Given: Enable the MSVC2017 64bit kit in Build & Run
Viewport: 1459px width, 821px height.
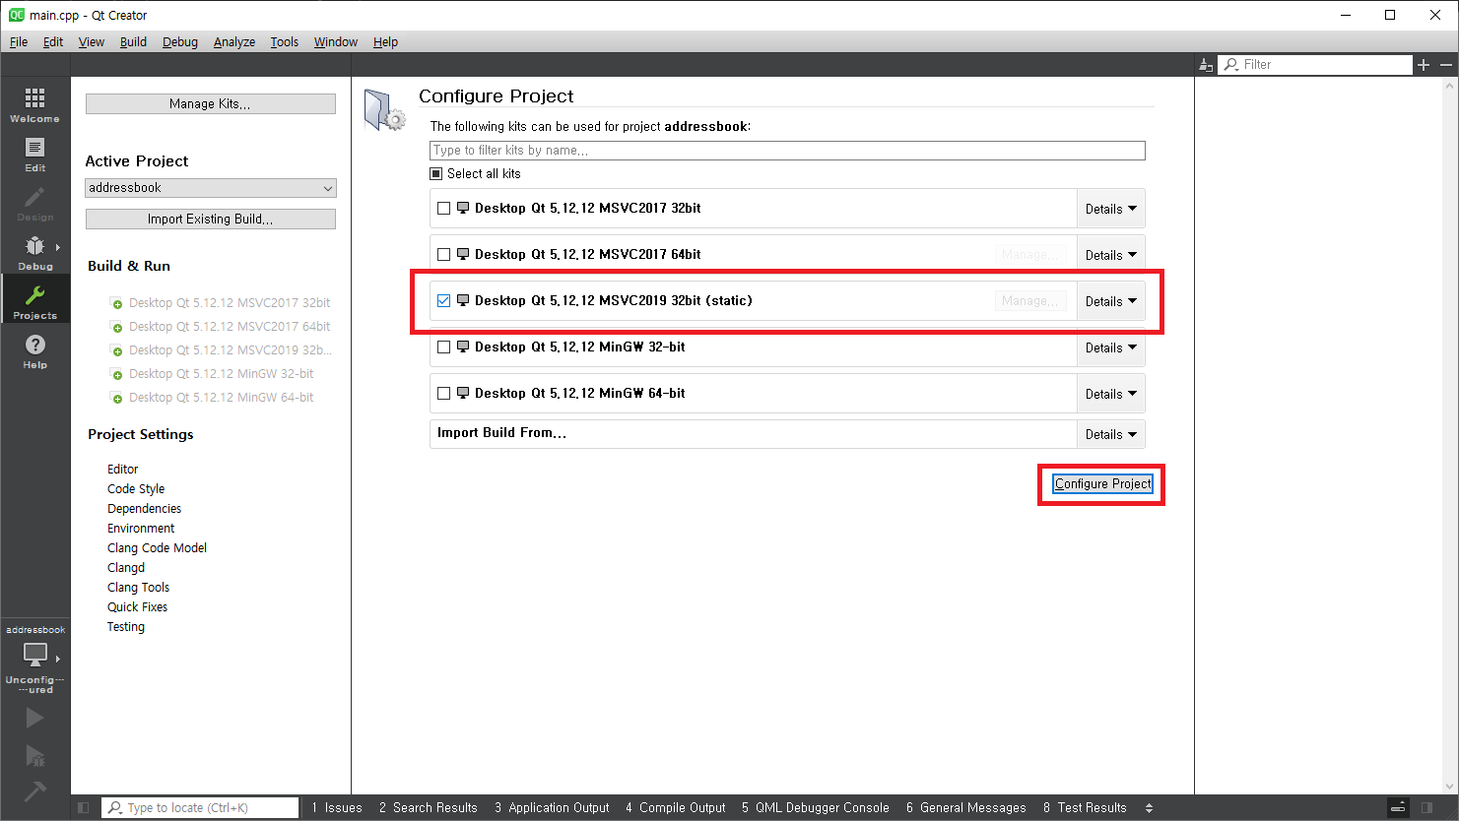Looking at the screenshot, I should click(221, 327).
